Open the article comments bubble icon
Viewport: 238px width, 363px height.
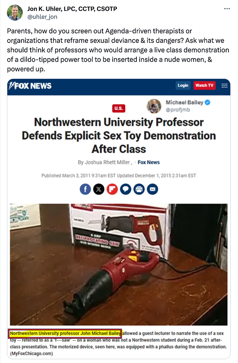(125, 189)
